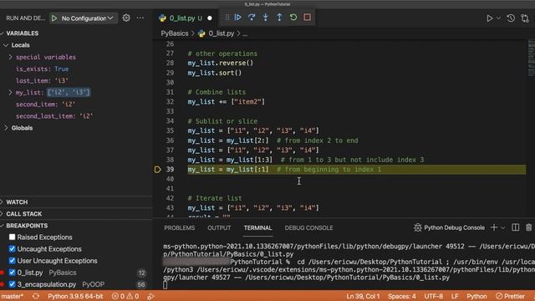Select the Python Debug Console terminal

click(450, 227)
